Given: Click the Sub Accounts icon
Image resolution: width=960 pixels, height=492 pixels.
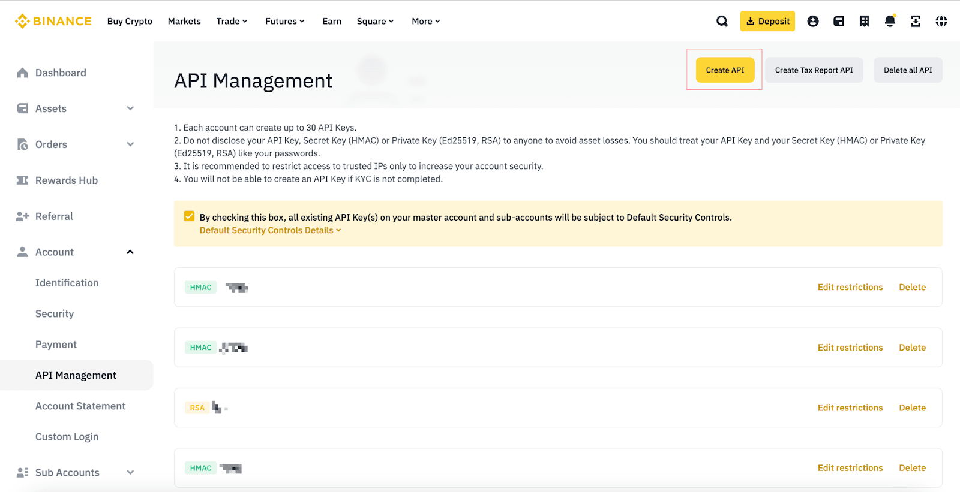Looking at the screenshot, I should (x=23, y=473).
